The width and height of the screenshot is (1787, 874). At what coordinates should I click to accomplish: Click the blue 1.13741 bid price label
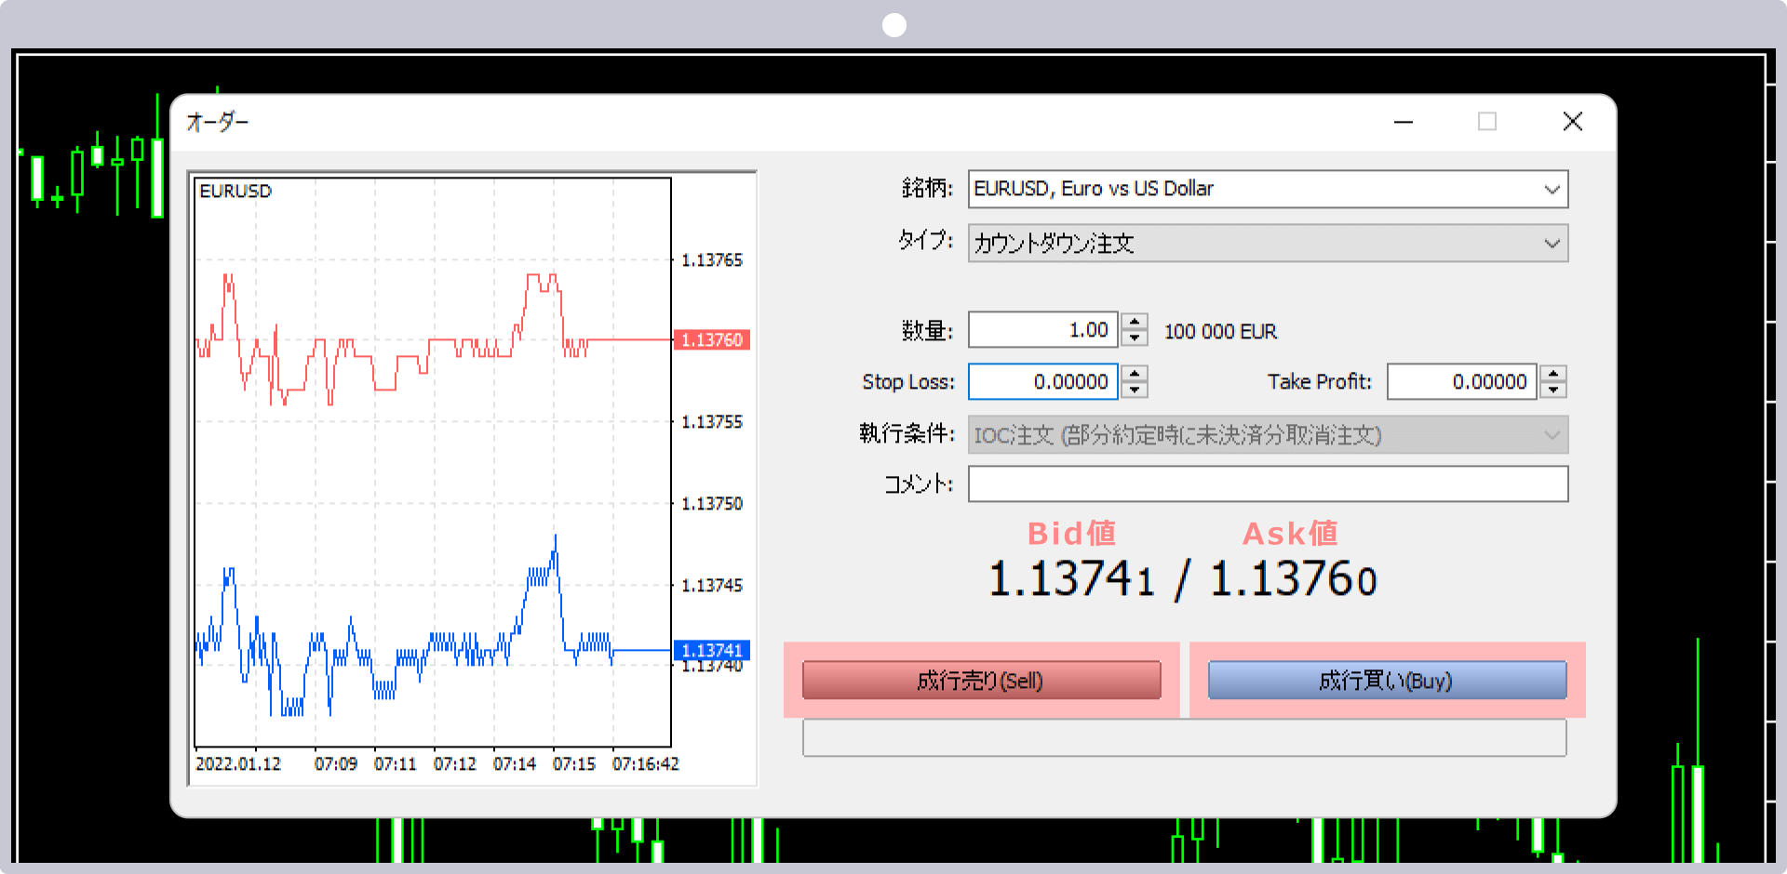tap(712, 651)
